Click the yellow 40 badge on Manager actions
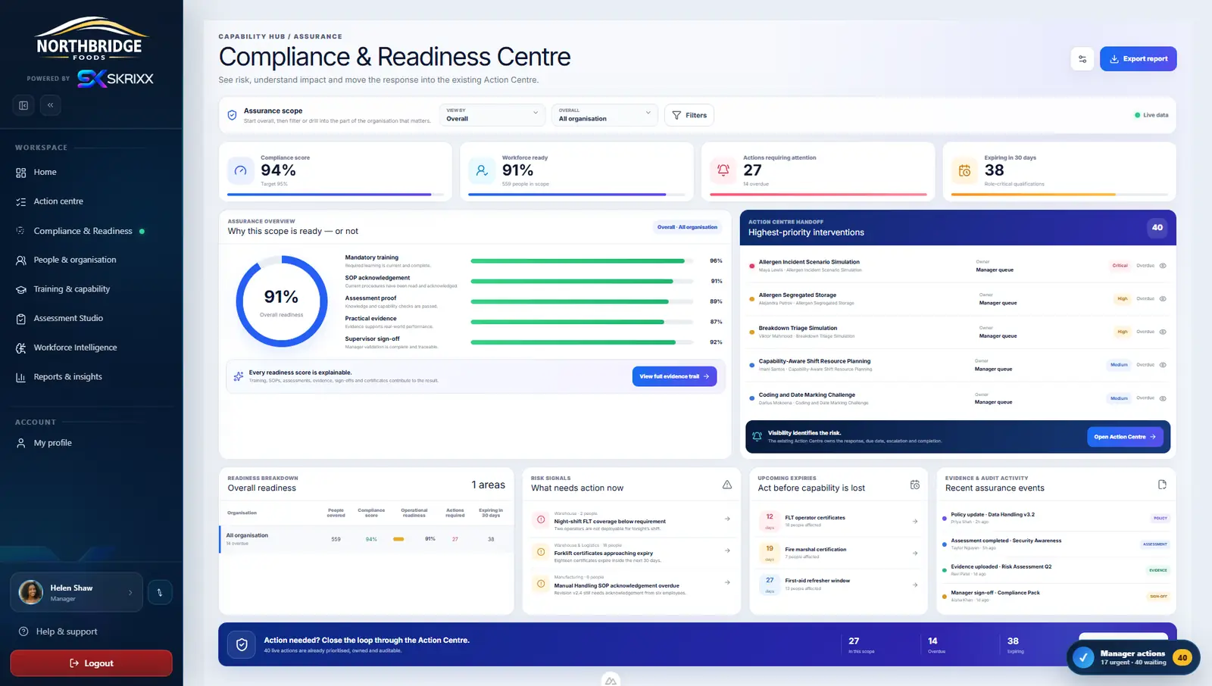Viewport: 1212px width, 686px height. (x=1182, y=657)
